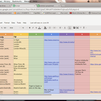Select column D header

pyautogui.click(x=36, y=34)
